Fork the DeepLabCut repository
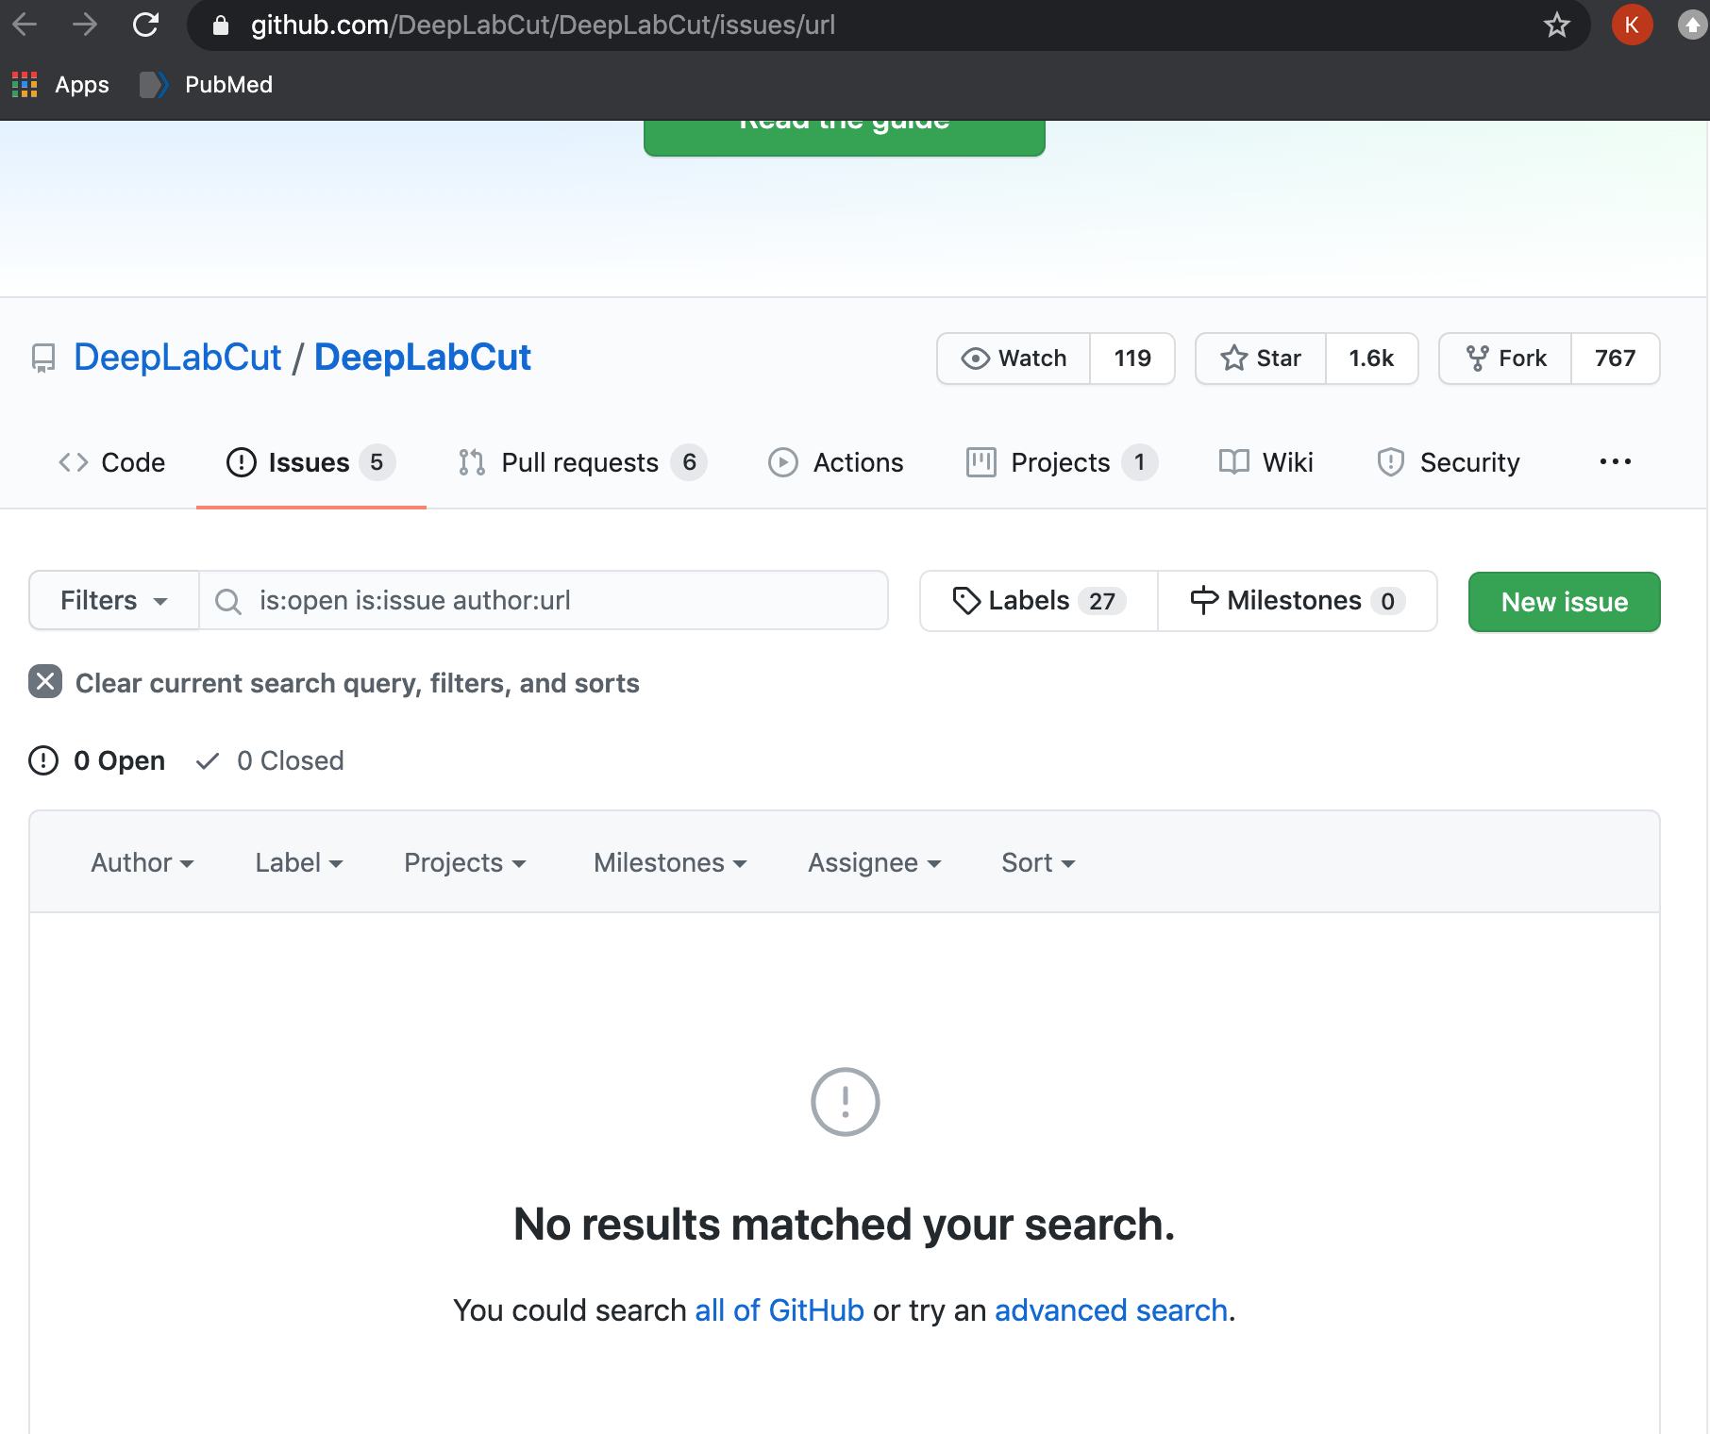Screen dimensions: 1710x1434 [x=1505, y=358]
